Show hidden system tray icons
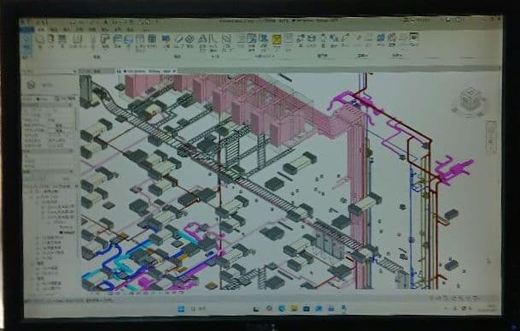 click(x=447, y=309)
